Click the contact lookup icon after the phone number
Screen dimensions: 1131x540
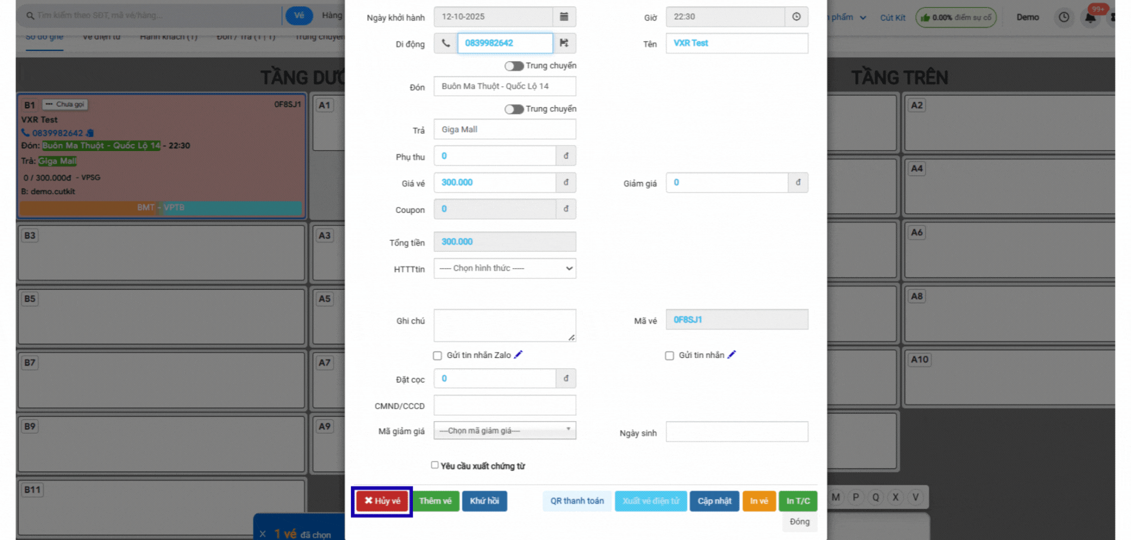(x=564, y=43)
